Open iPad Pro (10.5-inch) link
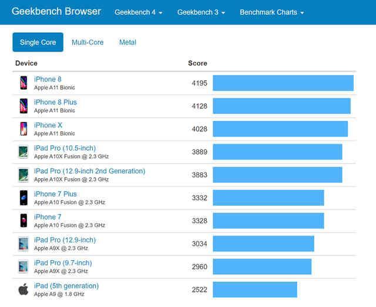The image size is (376, 307). pyautogui.click(x=65, y=148)
